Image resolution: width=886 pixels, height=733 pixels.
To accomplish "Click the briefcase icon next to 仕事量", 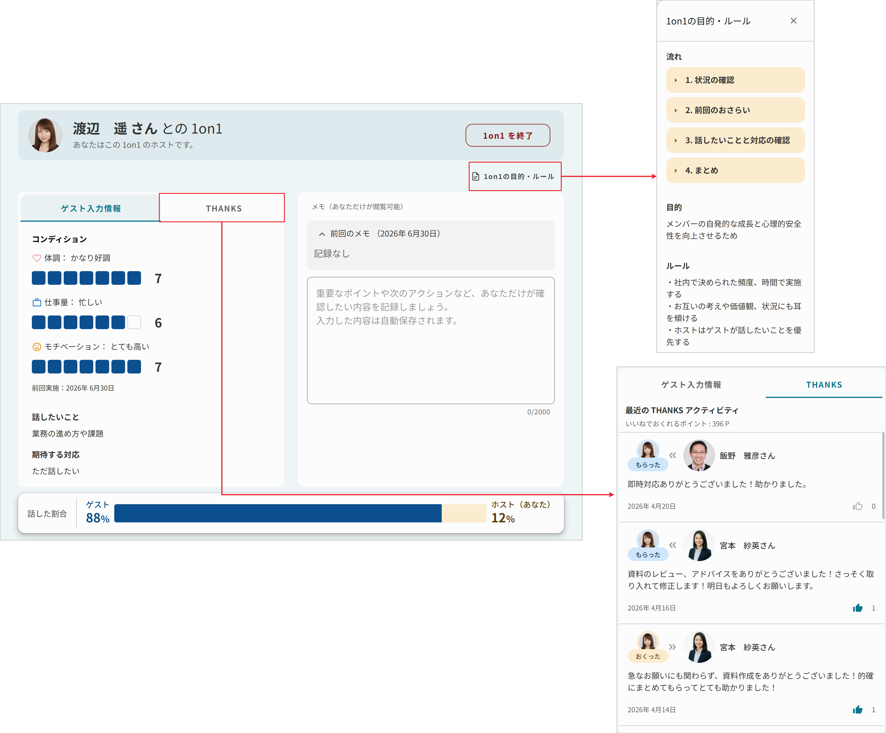I will [37, 302].
